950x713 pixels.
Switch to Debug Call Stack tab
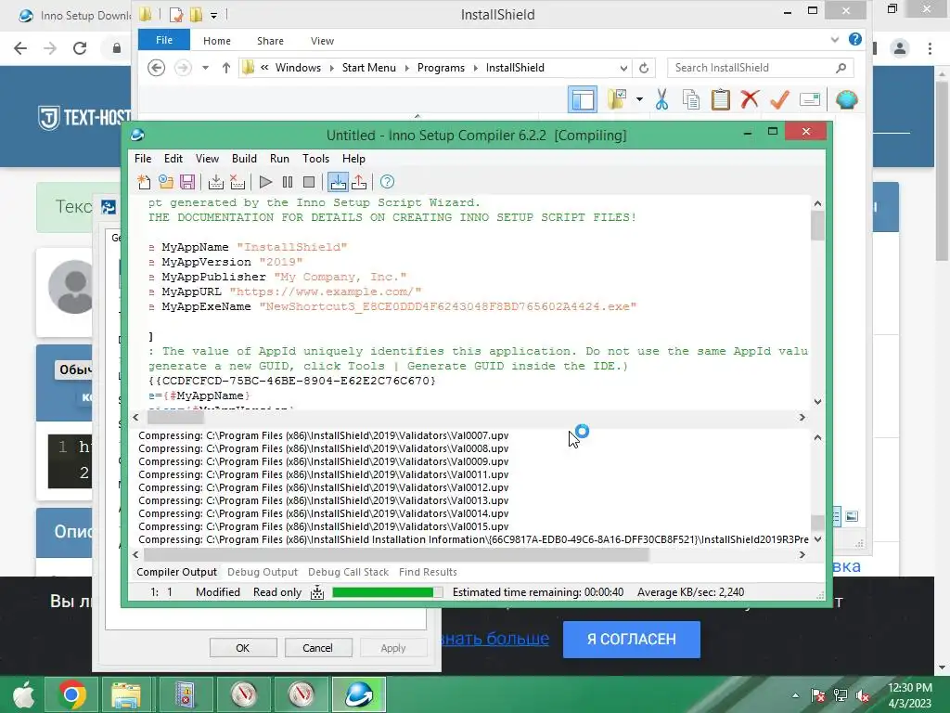click(x=349, y=572)
